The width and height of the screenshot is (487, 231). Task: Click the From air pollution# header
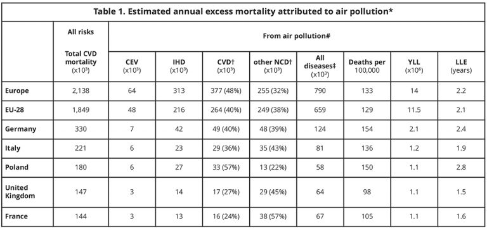pos(296,36)
